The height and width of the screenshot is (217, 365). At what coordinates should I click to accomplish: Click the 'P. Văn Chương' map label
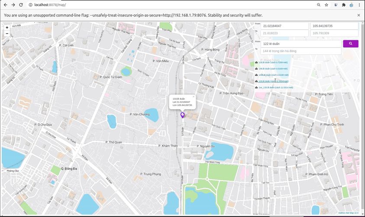[x=139, y=114]
